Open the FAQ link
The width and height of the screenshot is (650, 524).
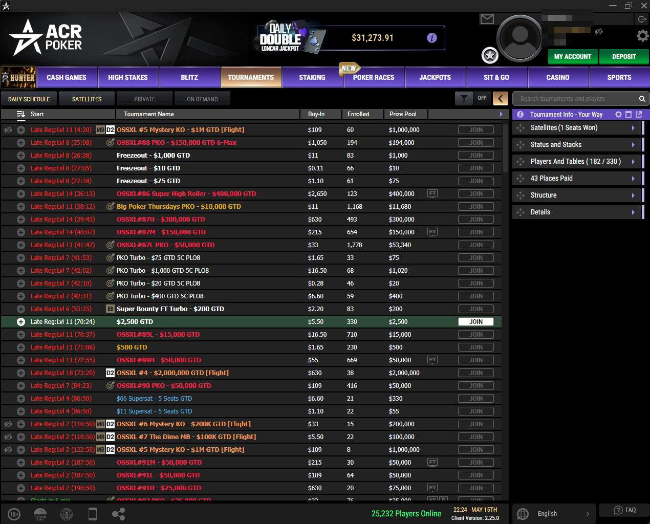click(624, 510)
